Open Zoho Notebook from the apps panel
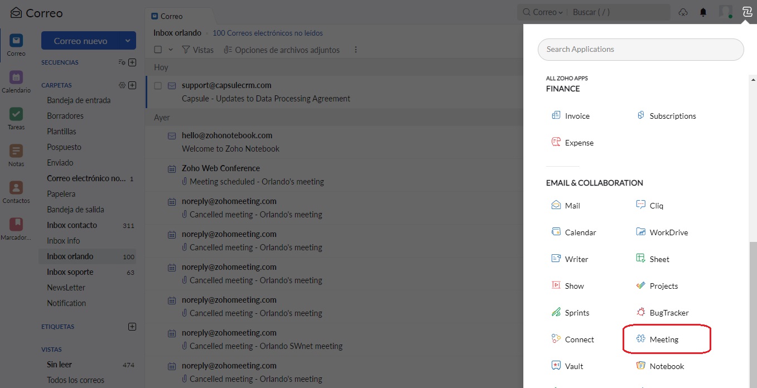 point(660,366)
